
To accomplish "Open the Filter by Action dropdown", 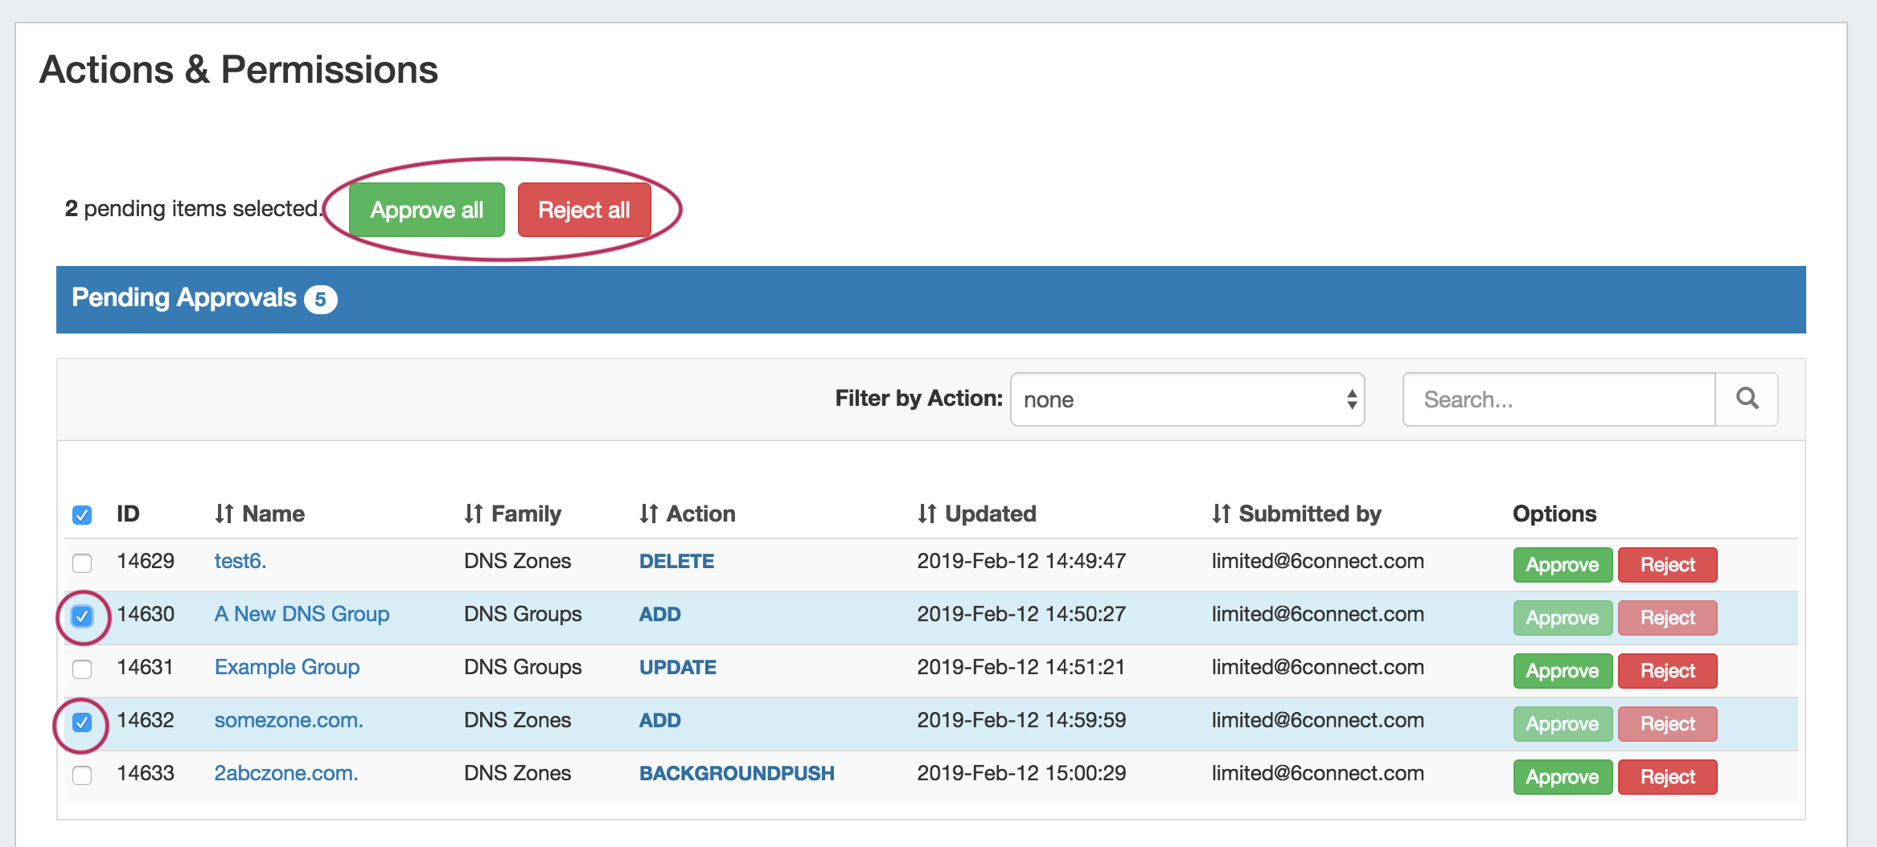I will 1187,399.
